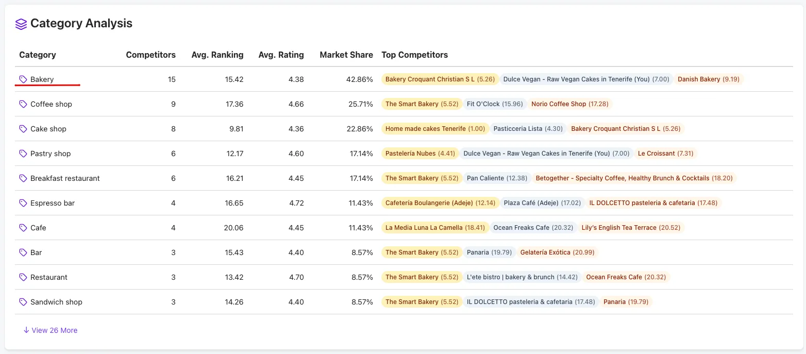The height and width of the screenshot is (354, 806).
Task: Click Panaria tag in the Bar row
Action: 489,252
